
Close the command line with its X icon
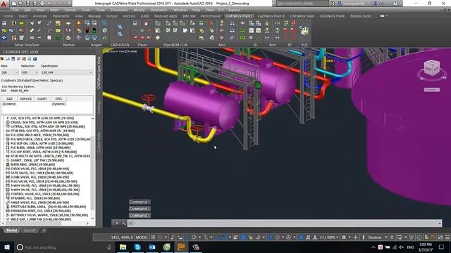(117, 223)
